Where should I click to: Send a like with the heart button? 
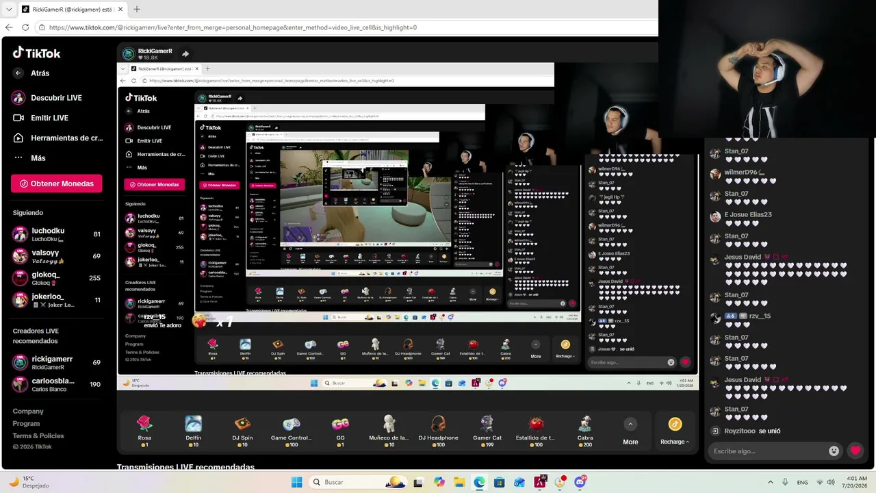855,451
